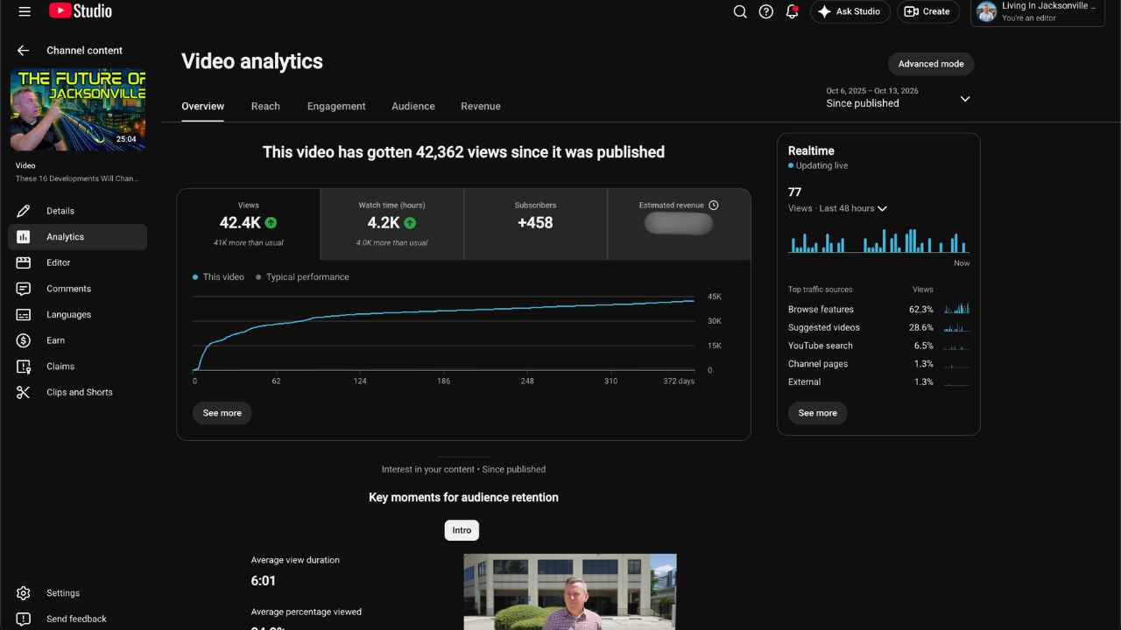The image size is (1121, 630).
Task: Click the This video legend entry
Action: [218, 277]
